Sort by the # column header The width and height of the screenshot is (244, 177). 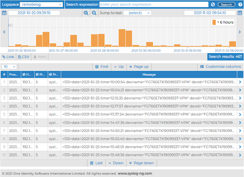[4, 75]
